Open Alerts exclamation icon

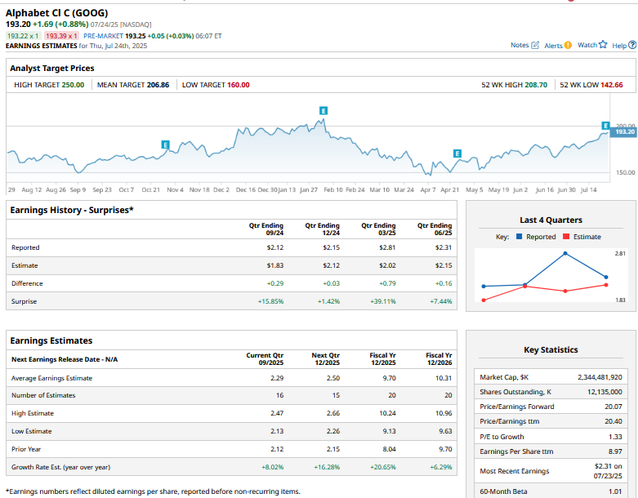pyautogui.click(x=568, y=45)
